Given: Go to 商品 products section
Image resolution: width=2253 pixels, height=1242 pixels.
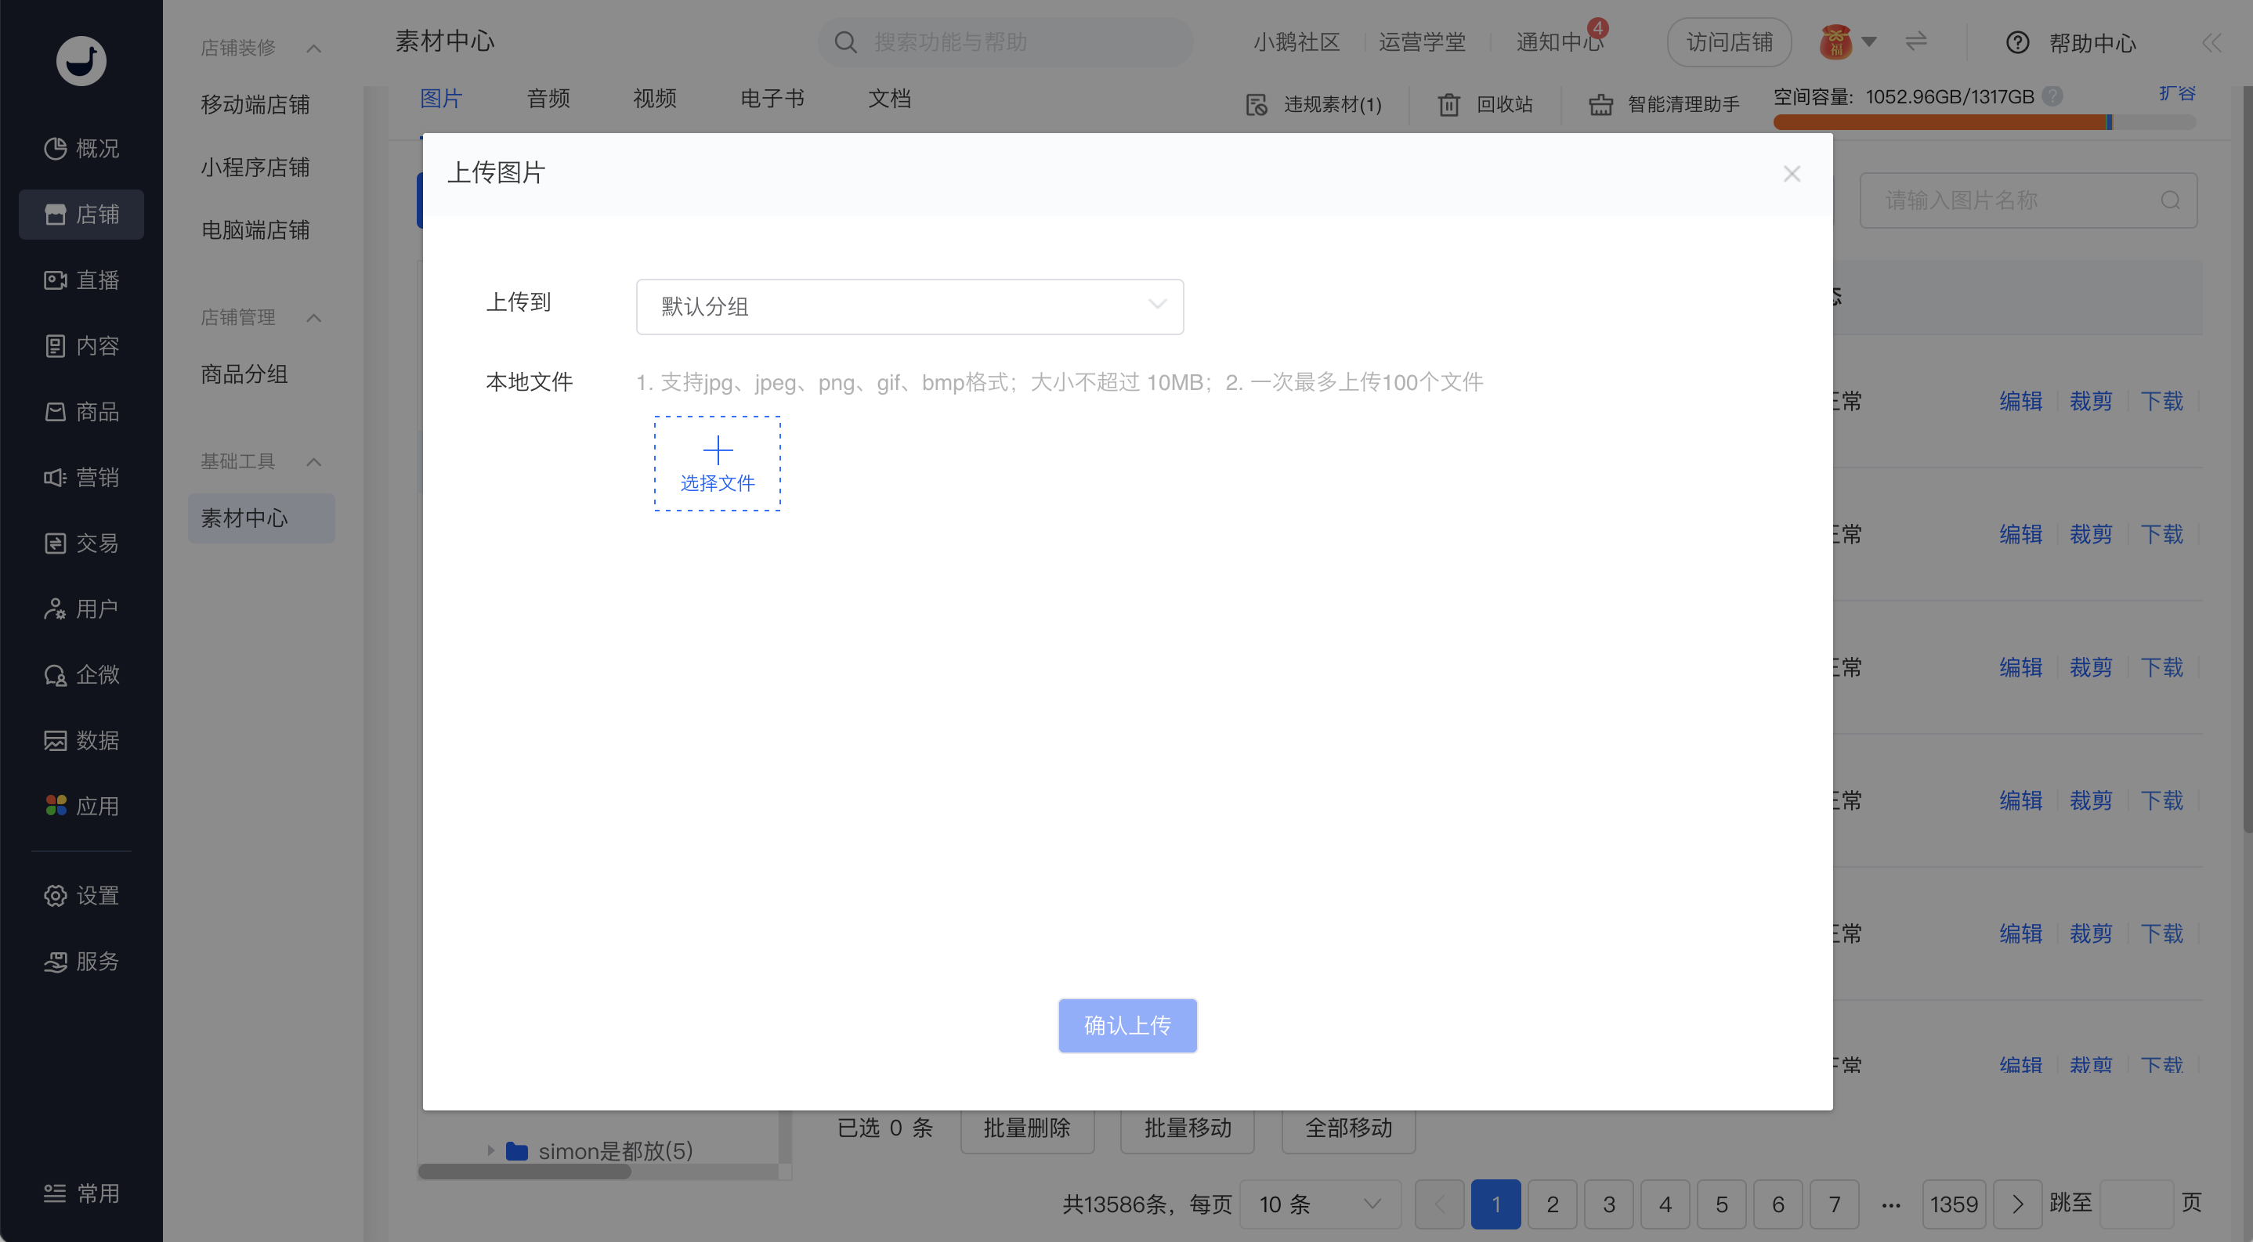Looking at the screenshot, I should pyautogui.click(x=81, y=412).
